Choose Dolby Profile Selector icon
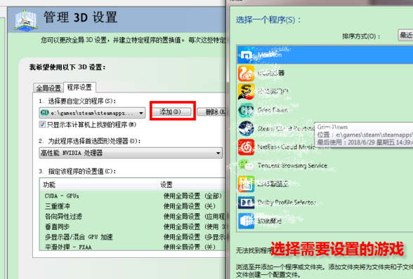Image resolution: width=413 pixels, height=279 pixels. pos(247,203)
